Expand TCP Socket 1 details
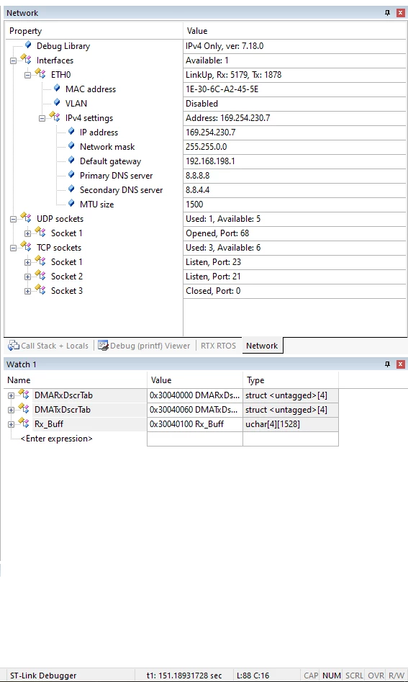408x682 pixels. (27, 262)
